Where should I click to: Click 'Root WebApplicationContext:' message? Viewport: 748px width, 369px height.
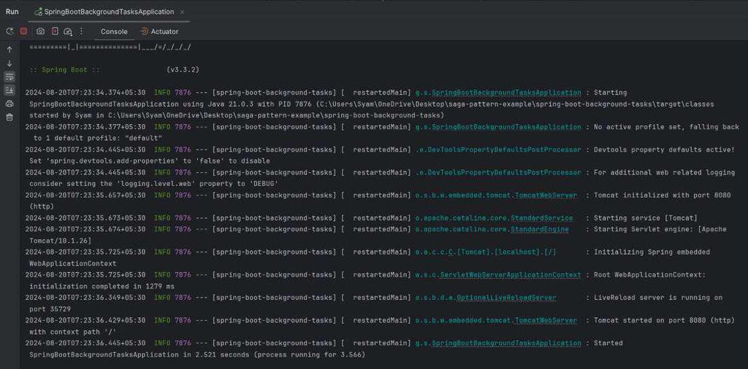point(649,275)
